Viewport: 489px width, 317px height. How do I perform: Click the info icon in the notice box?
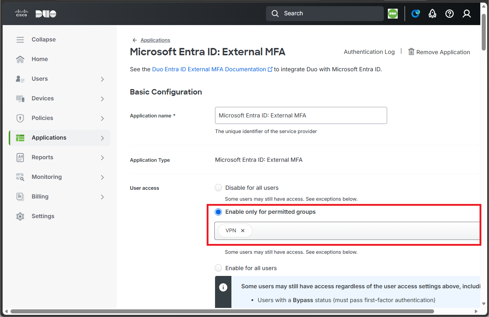pyautogui.click(x=223, y=287)
